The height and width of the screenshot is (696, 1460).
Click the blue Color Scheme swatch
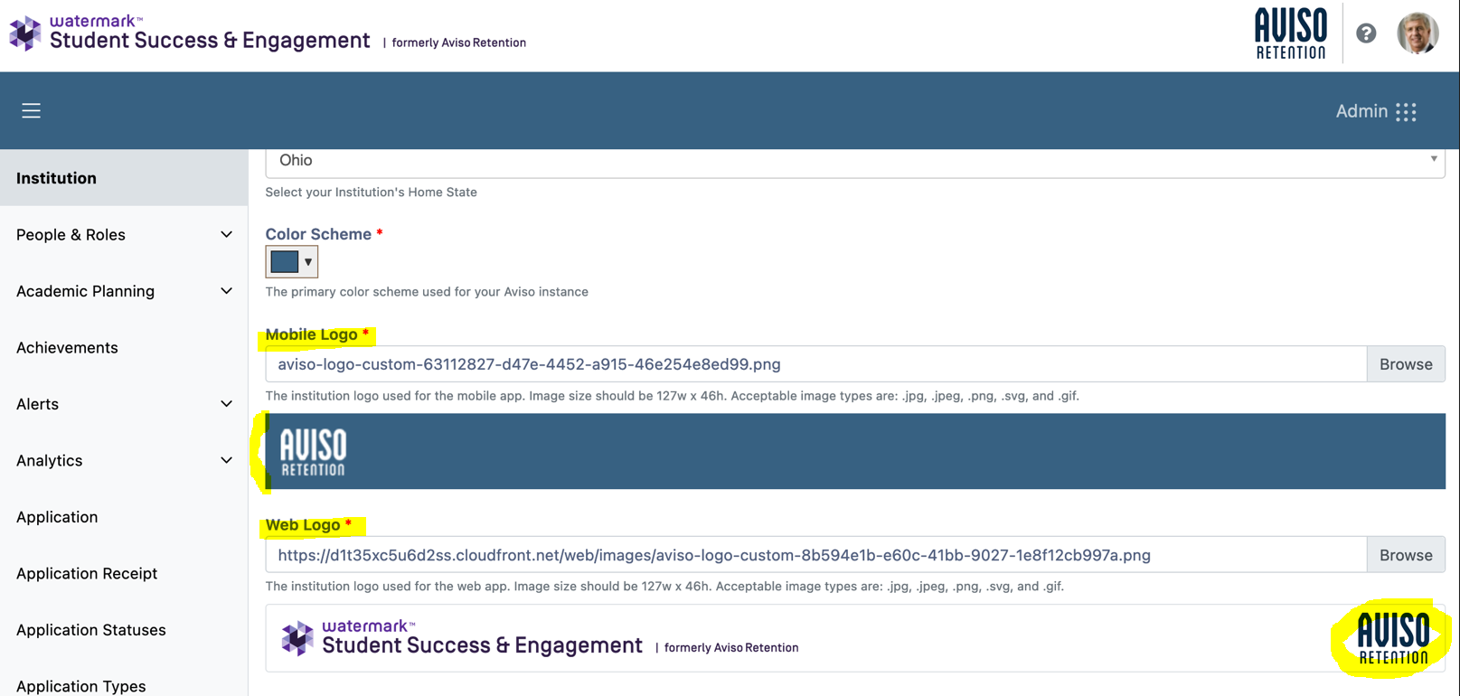(x=284, y=262)
